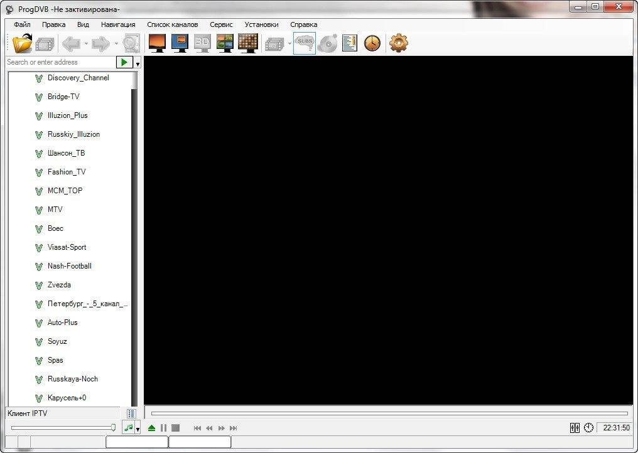This screenshot has height=453, width=638.
Task: Open the multi-picture mosaic view icon
Action: 225,43
